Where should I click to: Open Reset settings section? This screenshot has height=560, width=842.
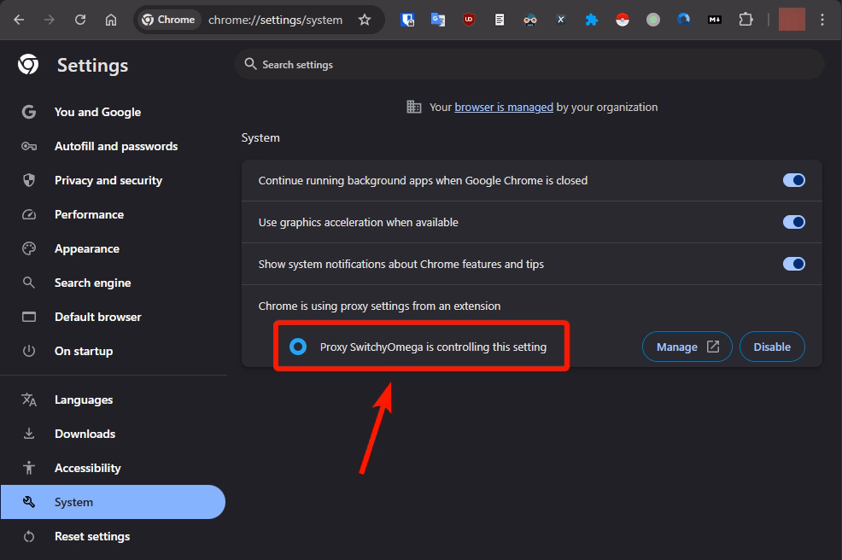tap(113, 536)
